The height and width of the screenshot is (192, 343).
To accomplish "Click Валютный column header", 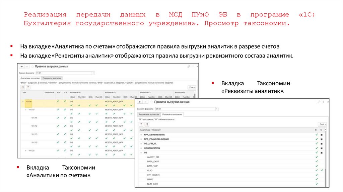I will (x=49, y=93).
